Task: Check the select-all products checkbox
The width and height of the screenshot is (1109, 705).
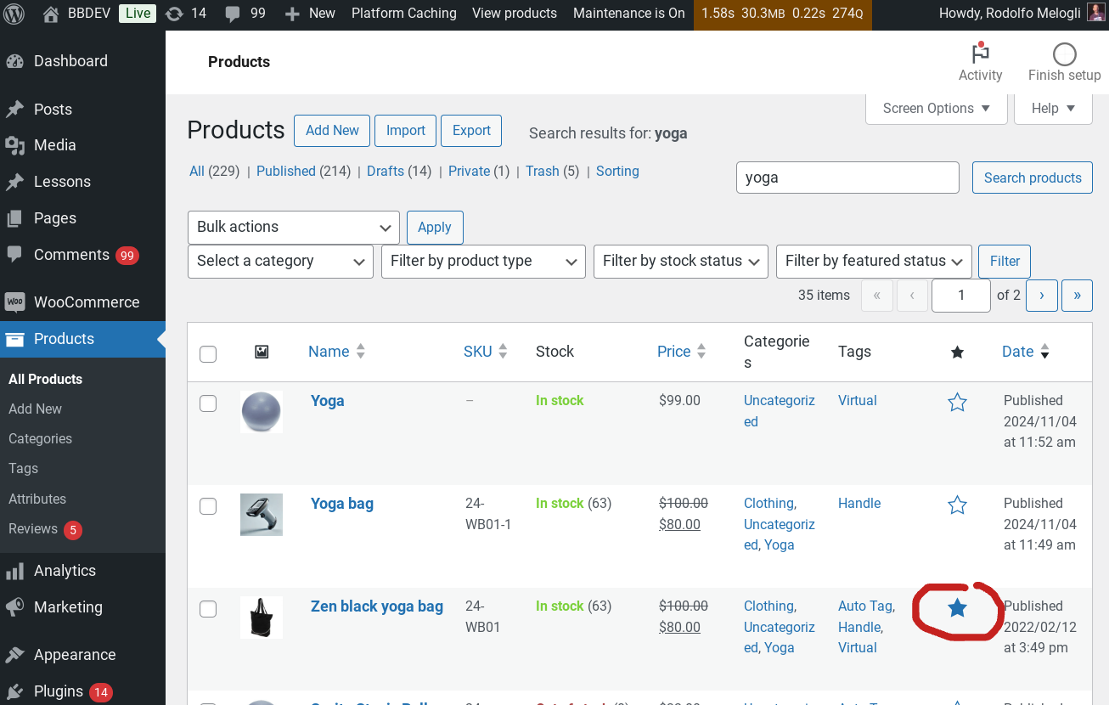Action: (x=208, y=354)
